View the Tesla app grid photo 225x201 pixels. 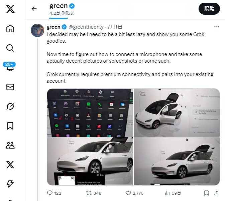click(90, 113)
